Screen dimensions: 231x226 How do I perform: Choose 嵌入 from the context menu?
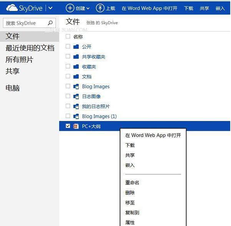130,165
